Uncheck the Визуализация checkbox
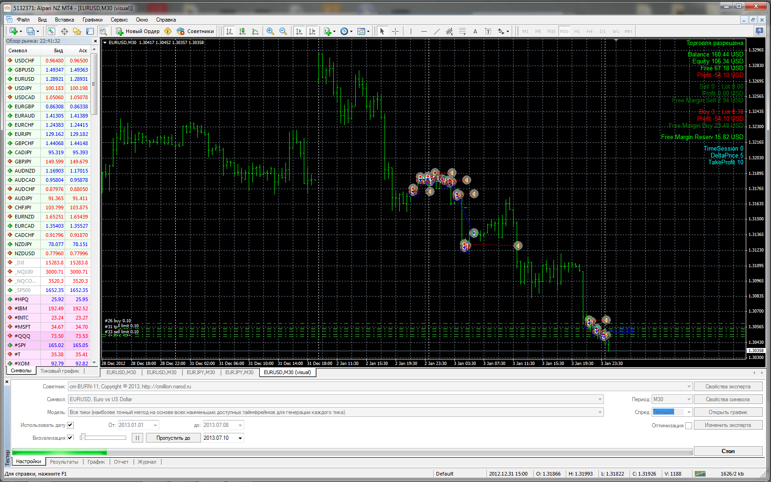The image size is (771, 482). tap(70, 438)
